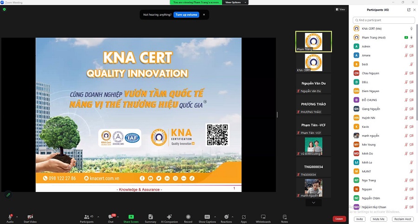Select participant MUINT in list
The height and width of the screenshot is (224, 418).
coord(384,171)
